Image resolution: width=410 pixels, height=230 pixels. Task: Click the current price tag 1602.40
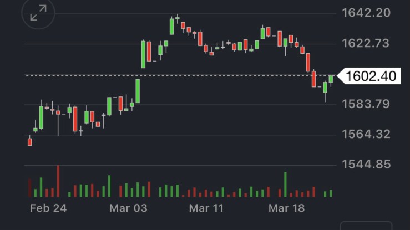[371, 76]
